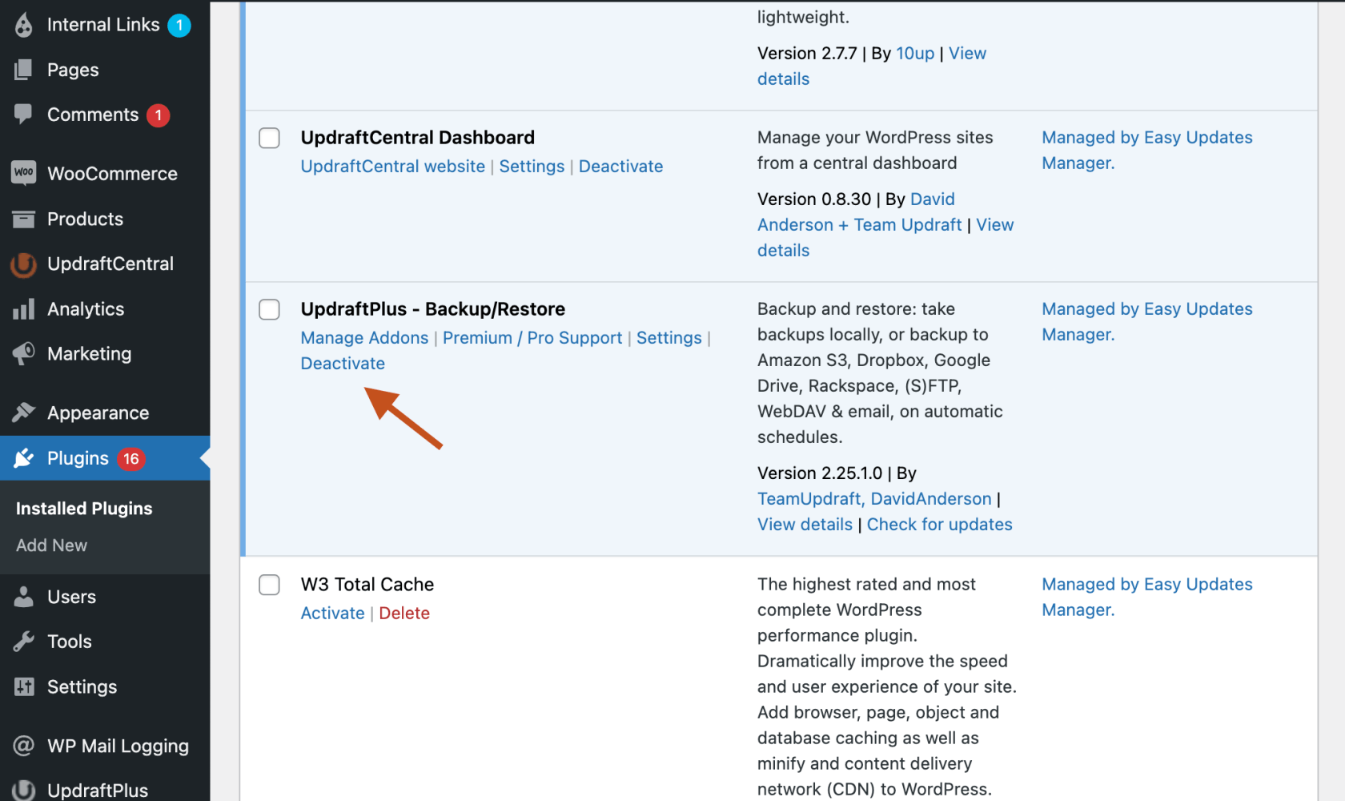Open Tools using the wrench icon
The height and width of the screenshot is (801, 1345).
pos(24,641)
